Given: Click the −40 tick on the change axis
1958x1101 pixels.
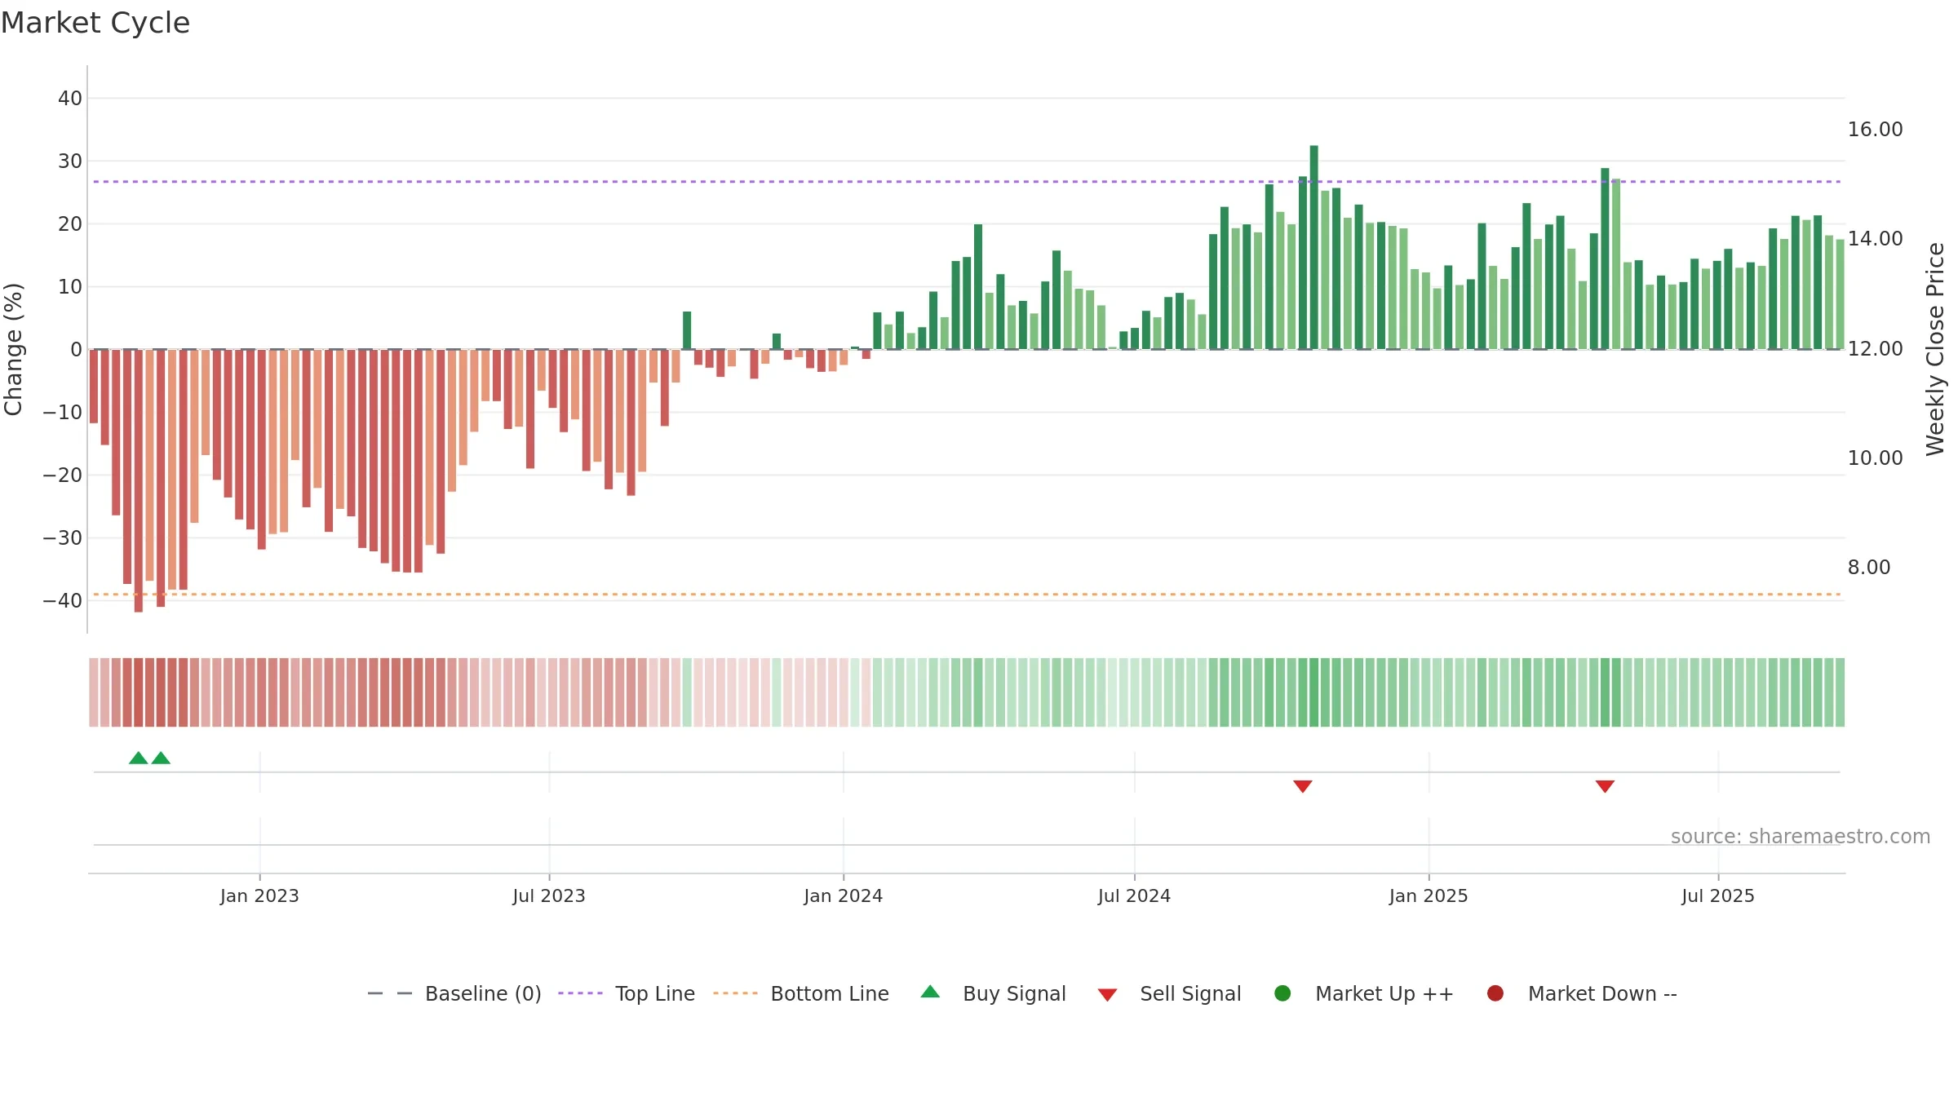Looking at the screenshot, I should (x=63, y=601).
